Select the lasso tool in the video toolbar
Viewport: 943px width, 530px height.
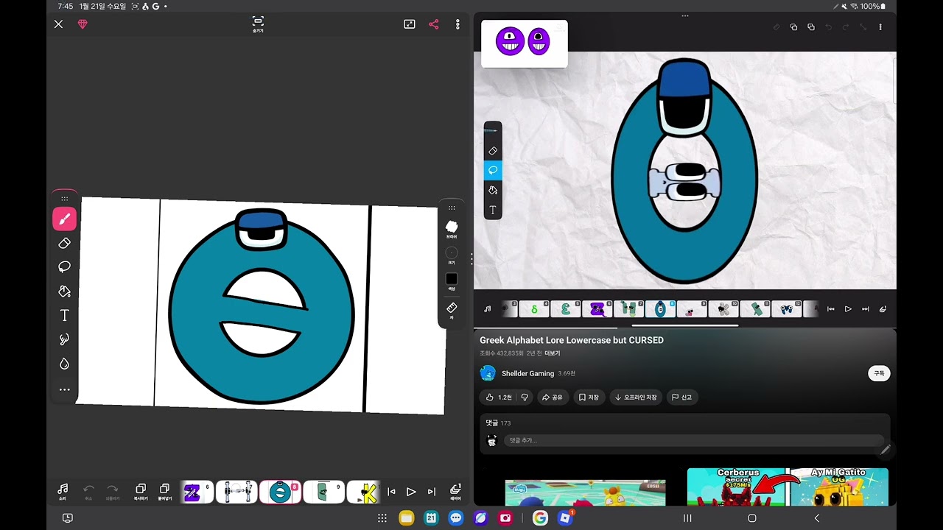[x=493, y=170]
